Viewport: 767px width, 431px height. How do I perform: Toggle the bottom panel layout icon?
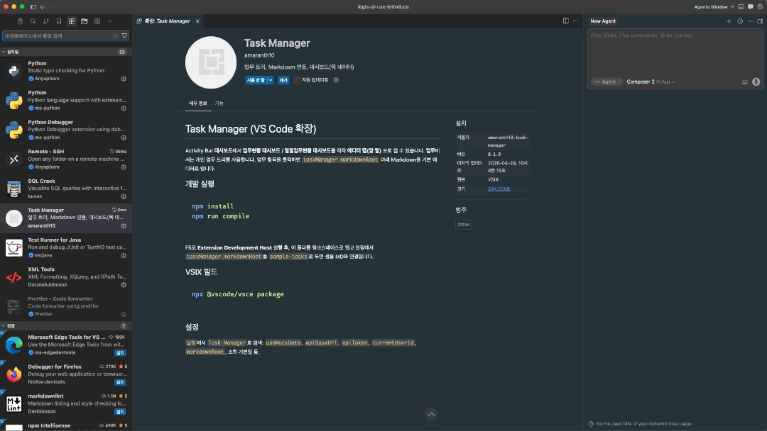[741, 7]
